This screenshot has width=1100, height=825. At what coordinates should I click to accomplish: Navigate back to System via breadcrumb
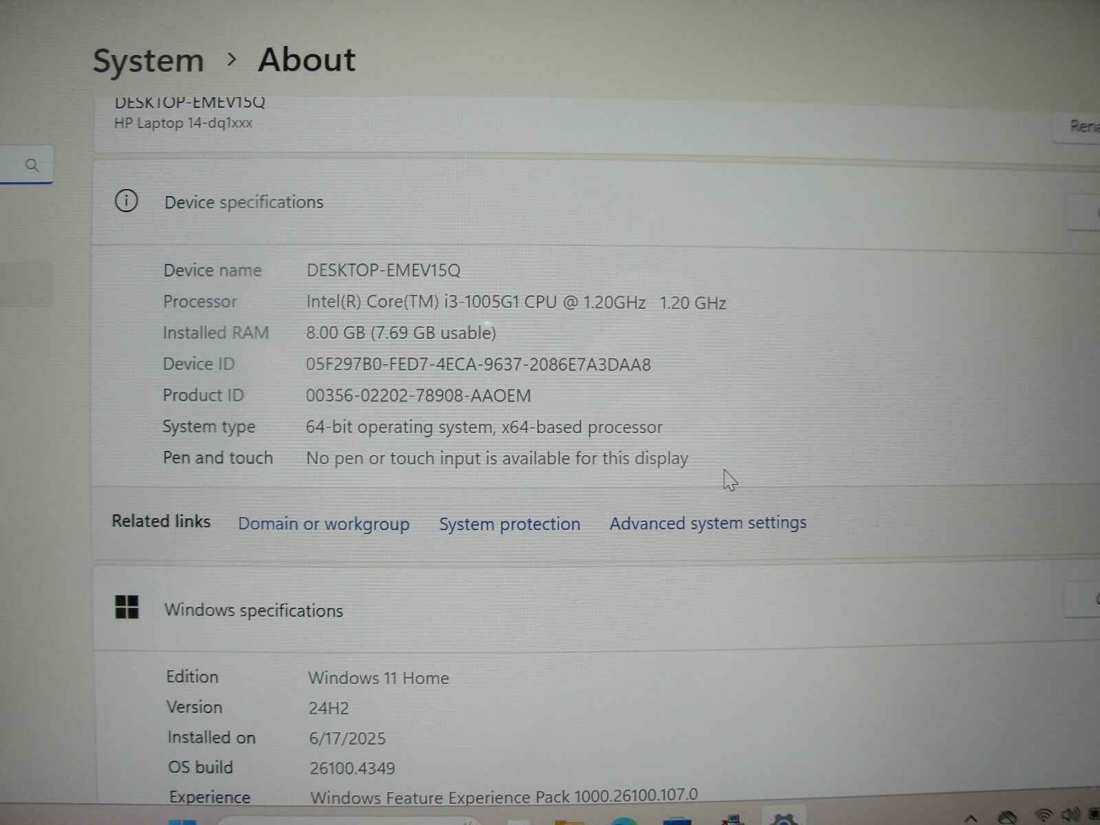coord(148,60)
